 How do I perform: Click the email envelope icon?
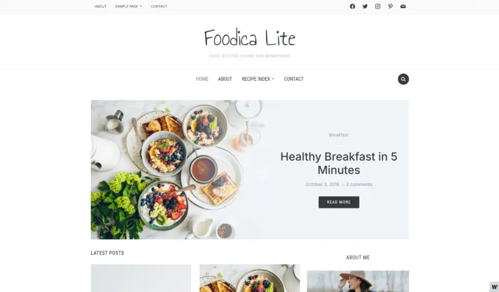403,6
